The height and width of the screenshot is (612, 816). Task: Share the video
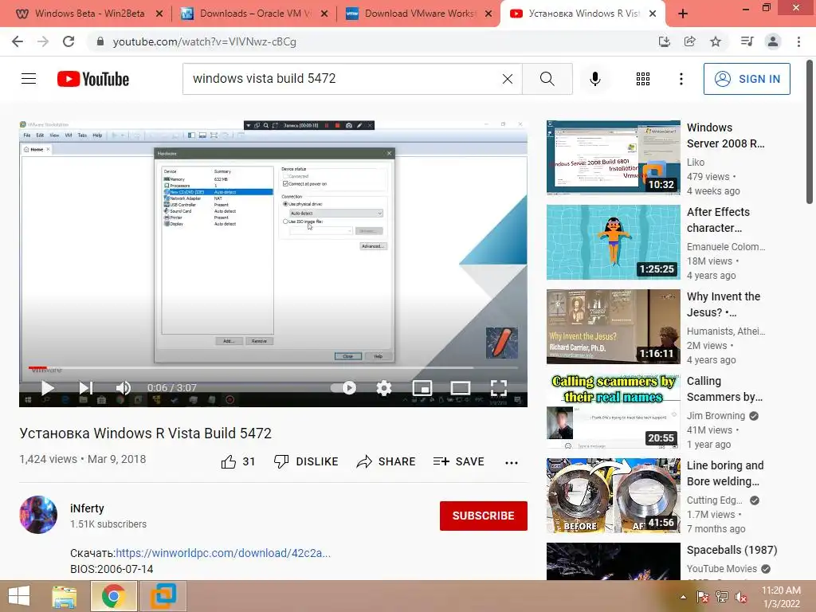tap(386, 461)
